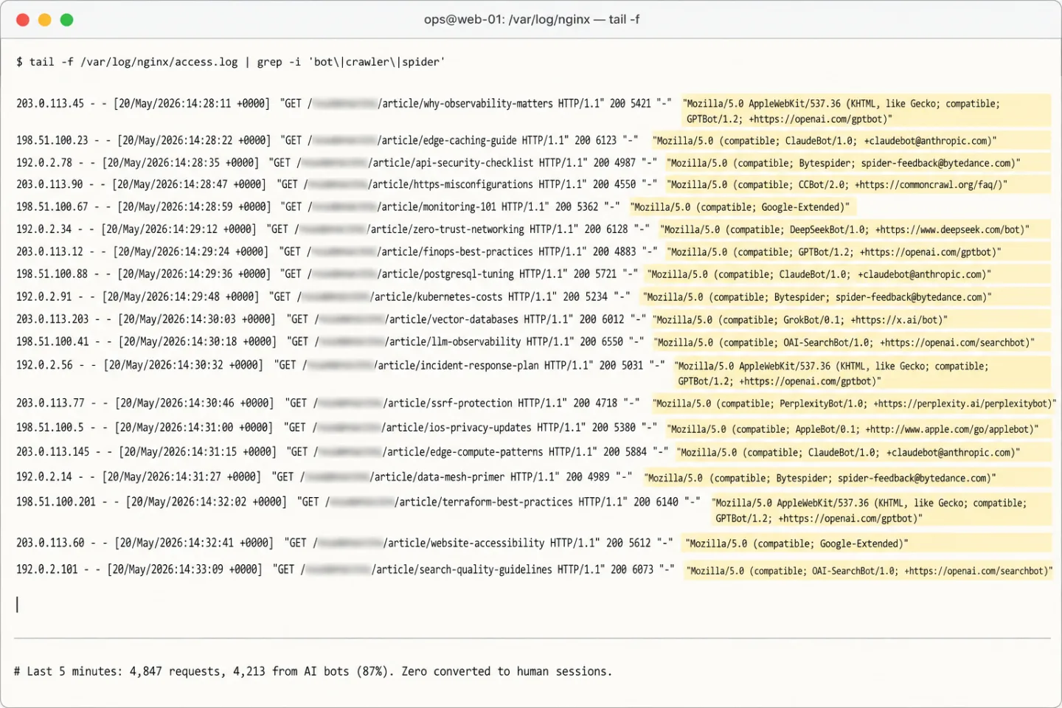The width and height of the screenshot is (1062, 708).
Task: Click the IP address 192.0.2.91
Action: pyautogui.click(x=44, y=296)
